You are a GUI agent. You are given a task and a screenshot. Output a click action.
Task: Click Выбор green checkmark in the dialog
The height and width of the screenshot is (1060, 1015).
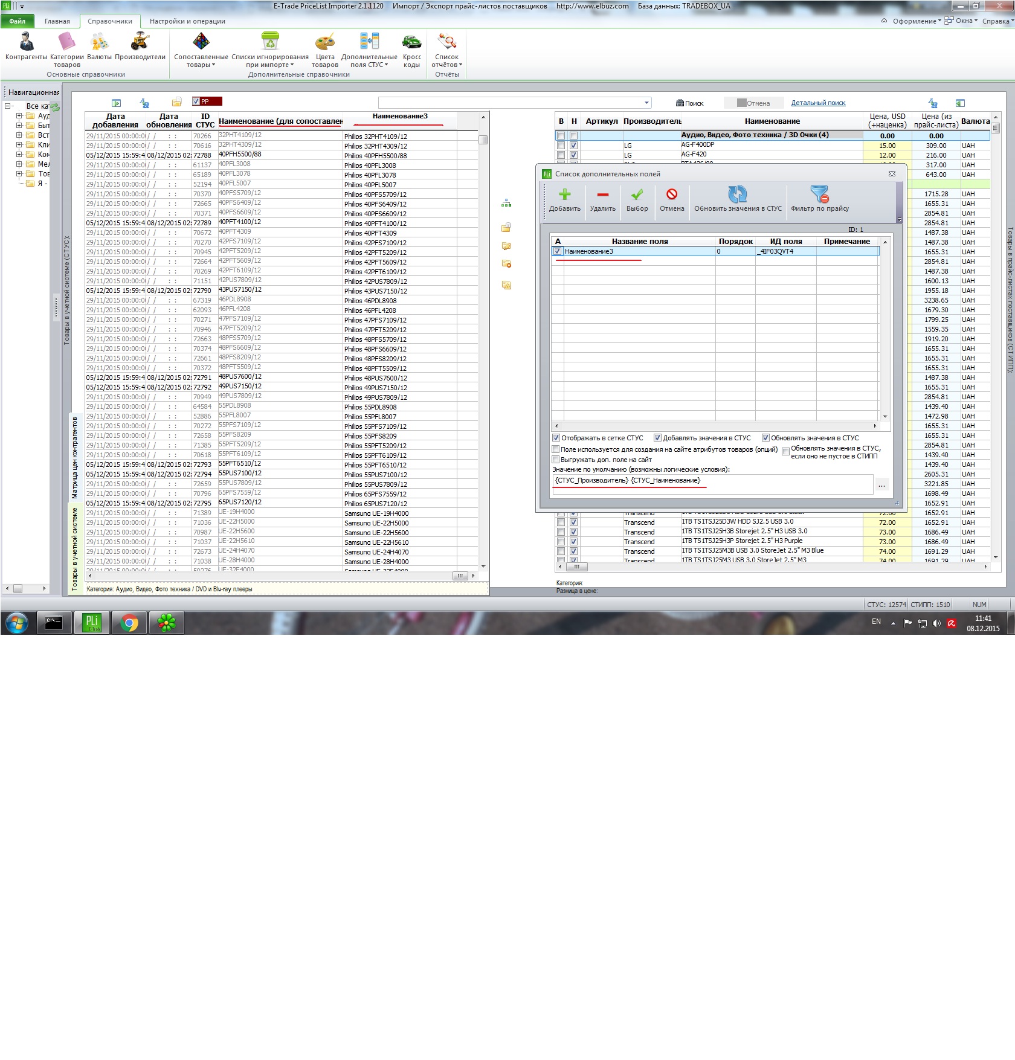tap(637, 200)
